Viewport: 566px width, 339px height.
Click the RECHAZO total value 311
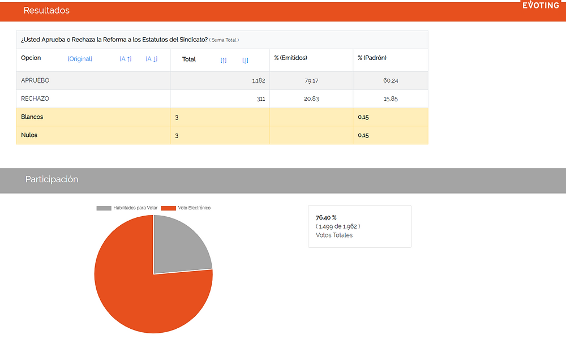pyautogui.click(x=260, y=98)
